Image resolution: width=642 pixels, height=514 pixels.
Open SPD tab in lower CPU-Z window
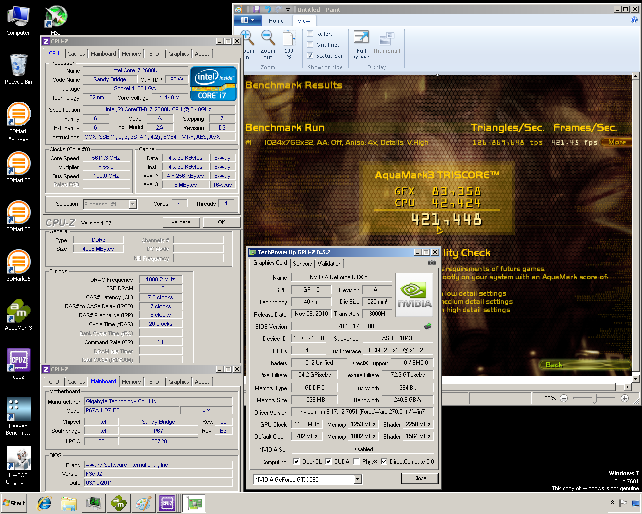[x=154, y=382]
